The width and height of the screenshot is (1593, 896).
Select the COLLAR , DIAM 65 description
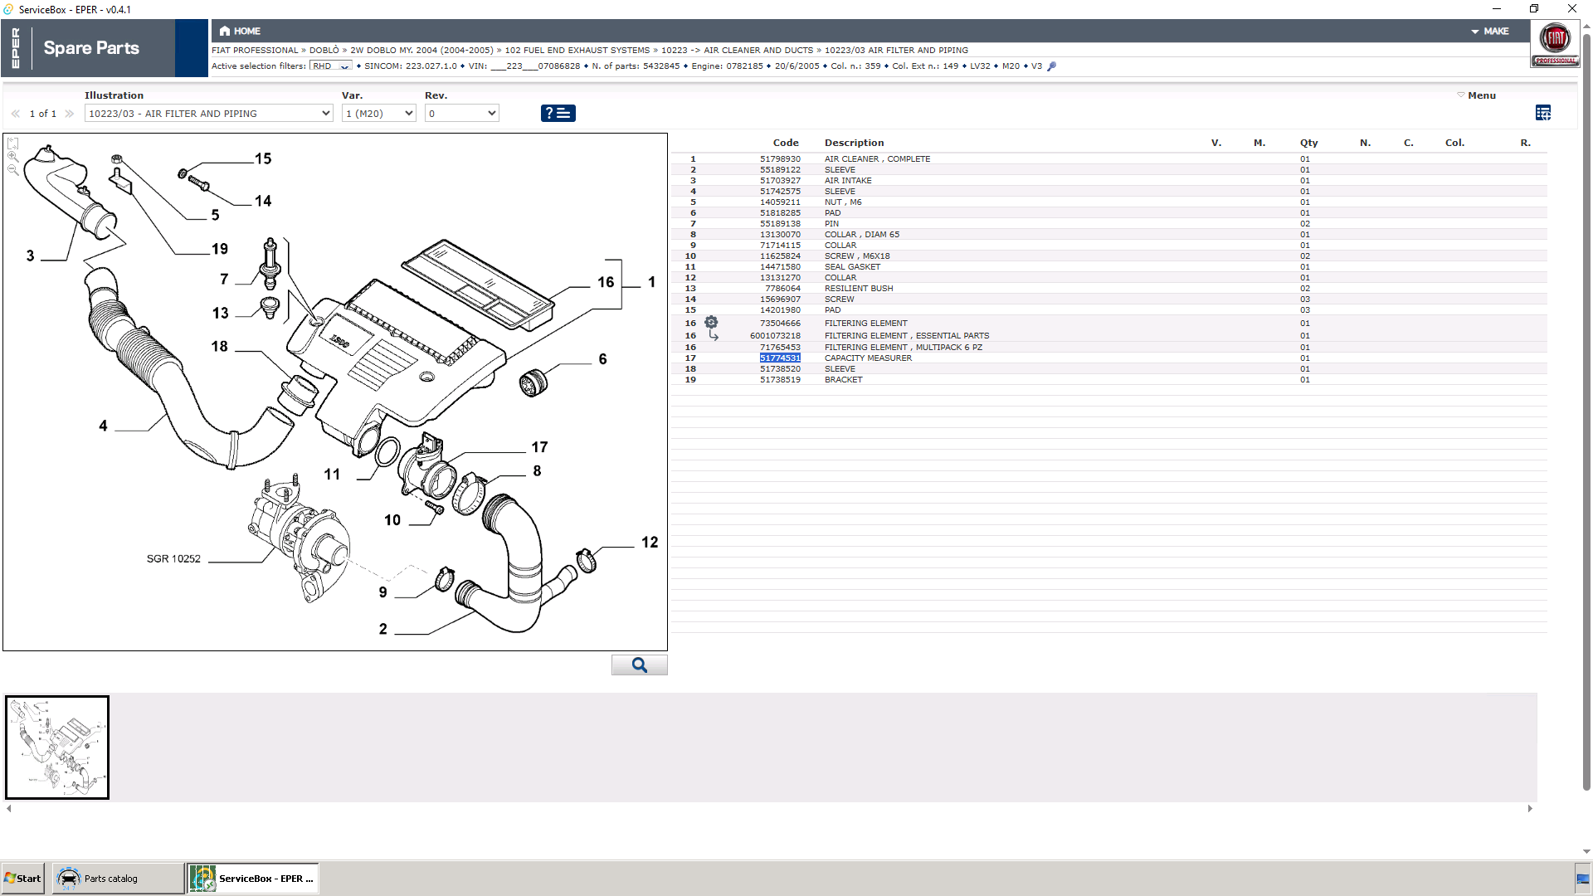click(x=862, y=235)
